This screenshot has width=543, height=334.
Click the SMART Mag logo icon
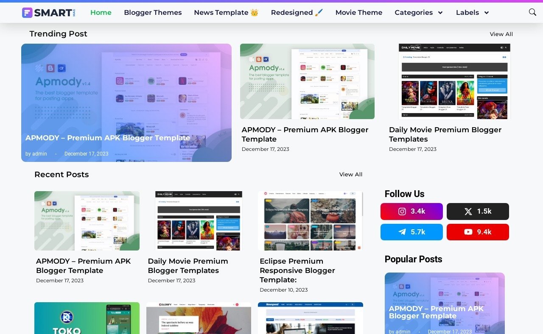pyautogui.click(x=27, y=13)
